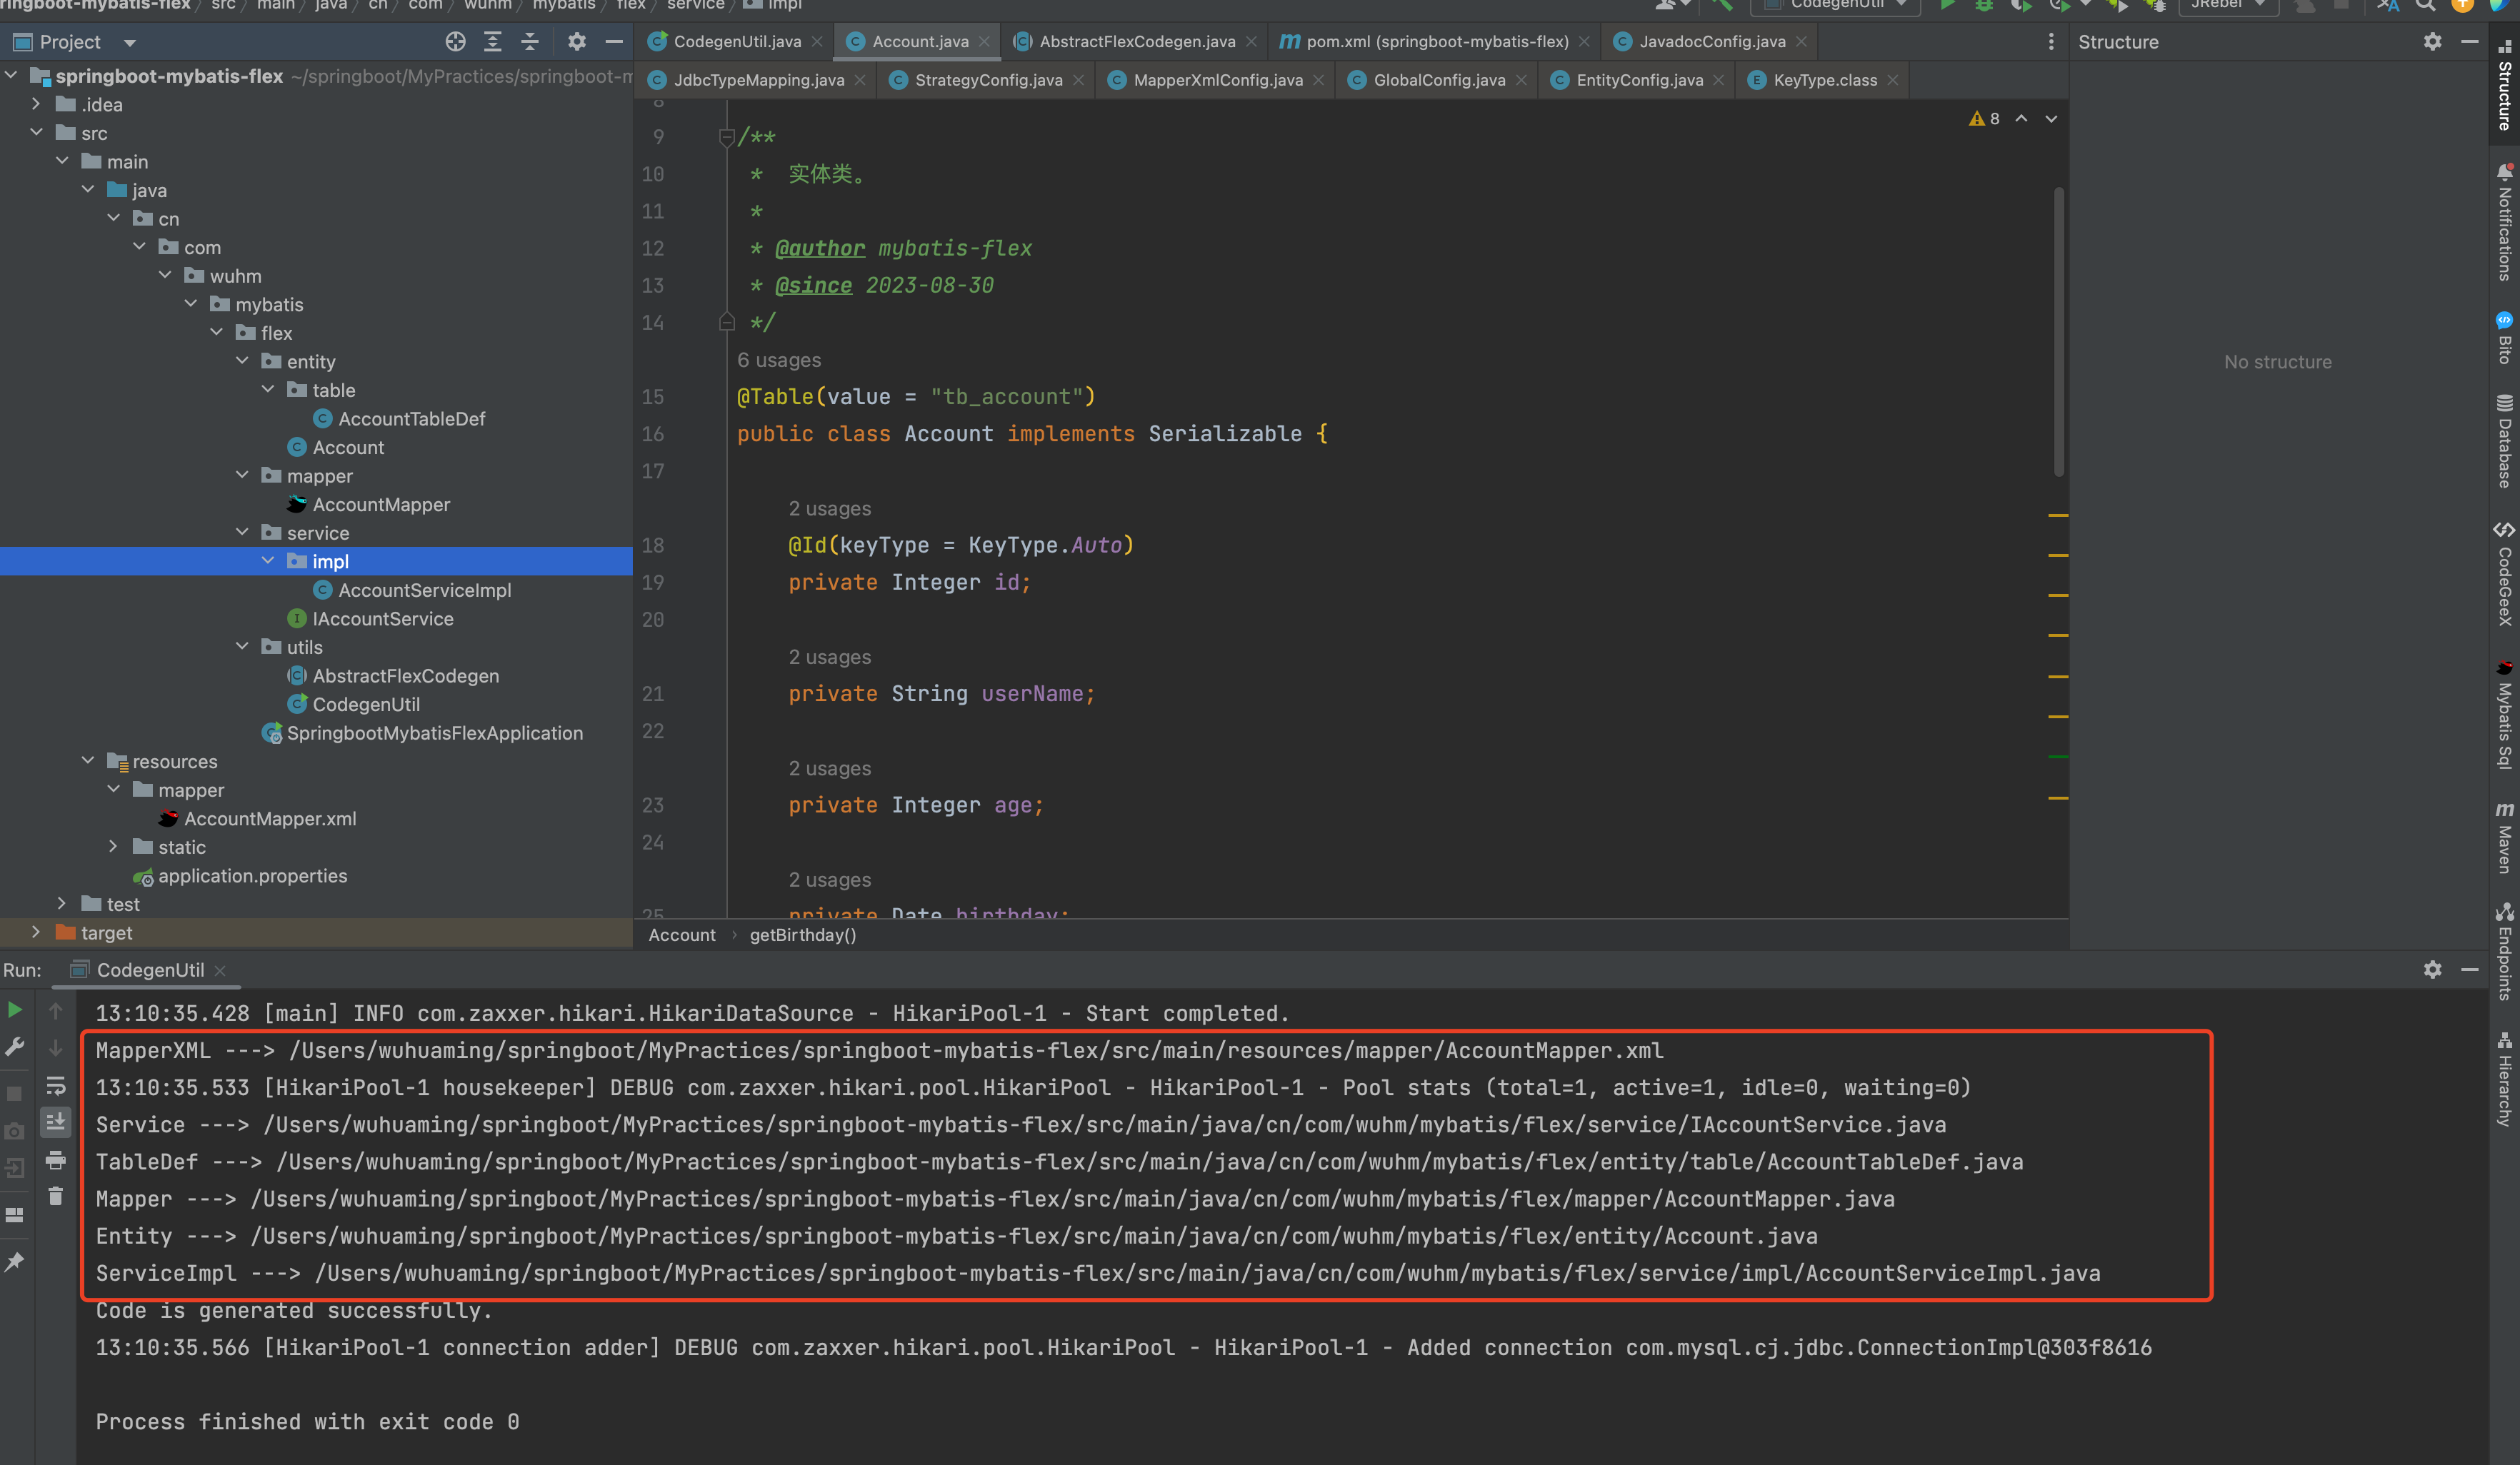
Task: Select AccountTableDef in project tree
Action: [x=411, y=418]
